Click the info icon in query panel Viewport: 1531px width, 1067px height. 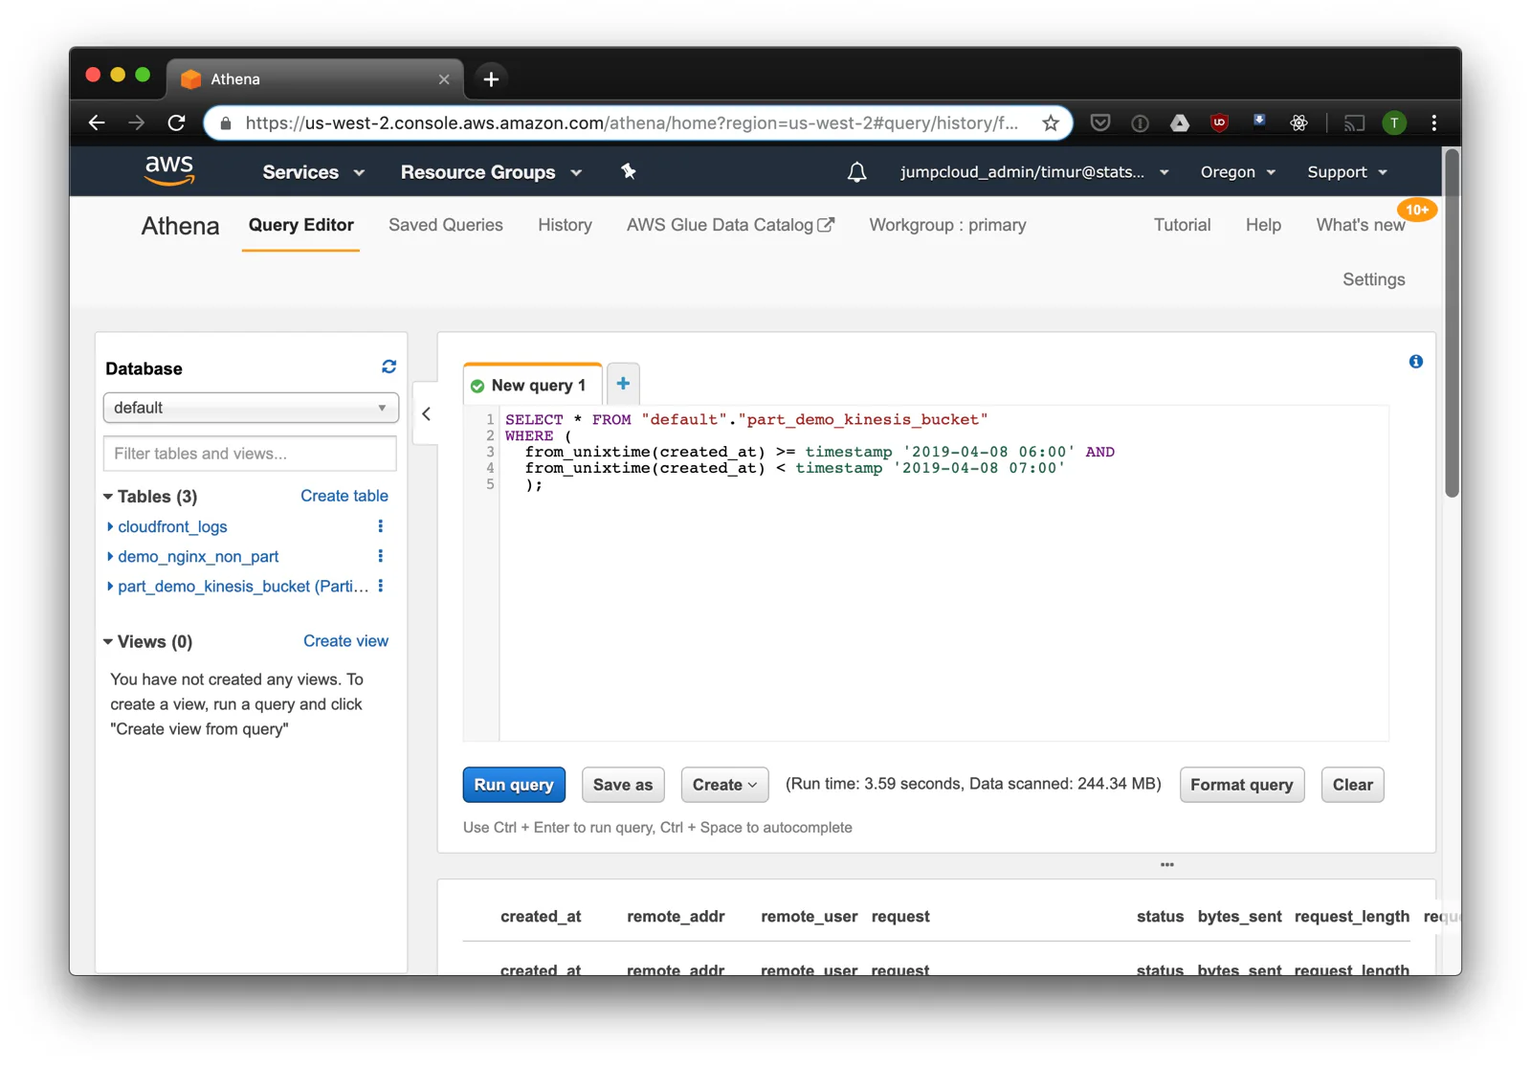(1415, 362)
